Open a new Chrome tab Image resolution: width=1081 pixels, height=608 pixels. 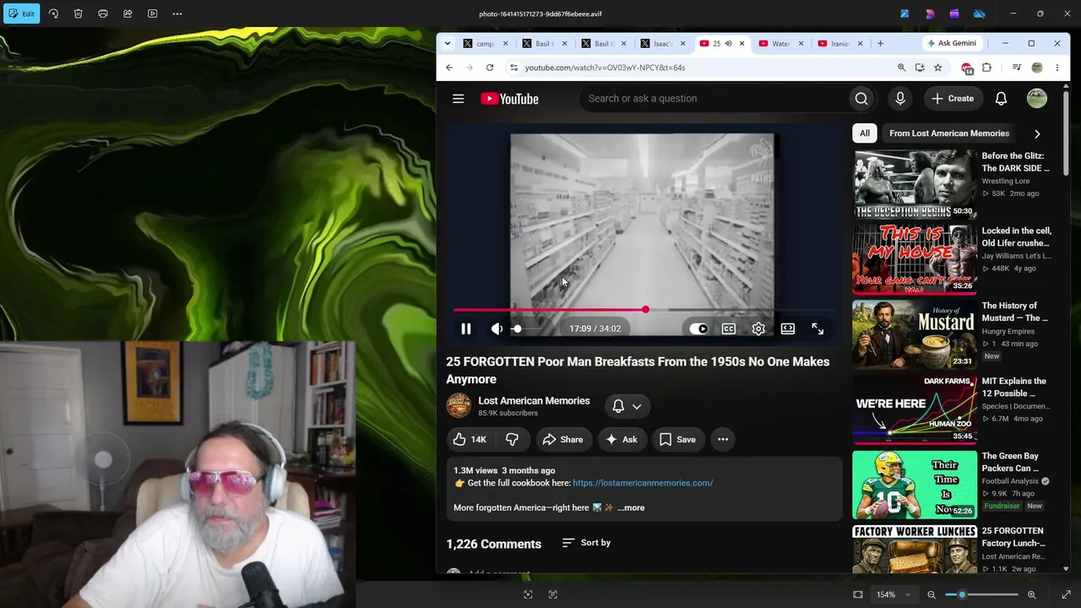pos(880,43)
